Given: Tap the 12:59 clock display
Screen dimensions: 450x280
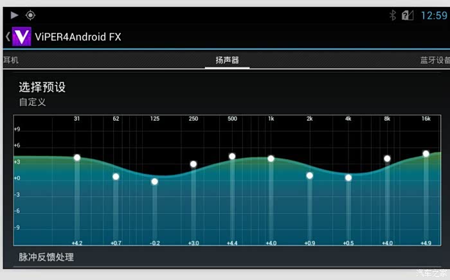Looking at the screenshot, I should tap(433, 15).
